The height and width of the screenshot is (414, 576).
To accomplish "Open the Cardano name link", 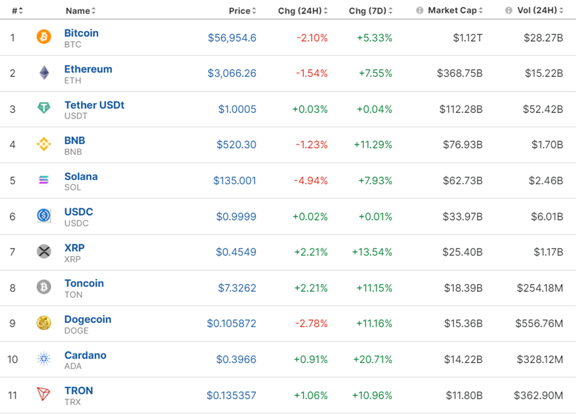I will click(85, 355).
